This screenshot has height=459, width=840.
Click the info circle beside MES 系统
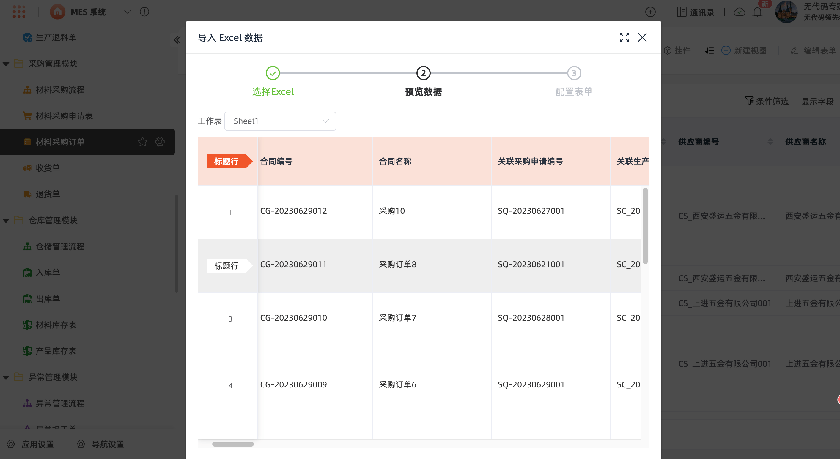[x=144, y=12]
